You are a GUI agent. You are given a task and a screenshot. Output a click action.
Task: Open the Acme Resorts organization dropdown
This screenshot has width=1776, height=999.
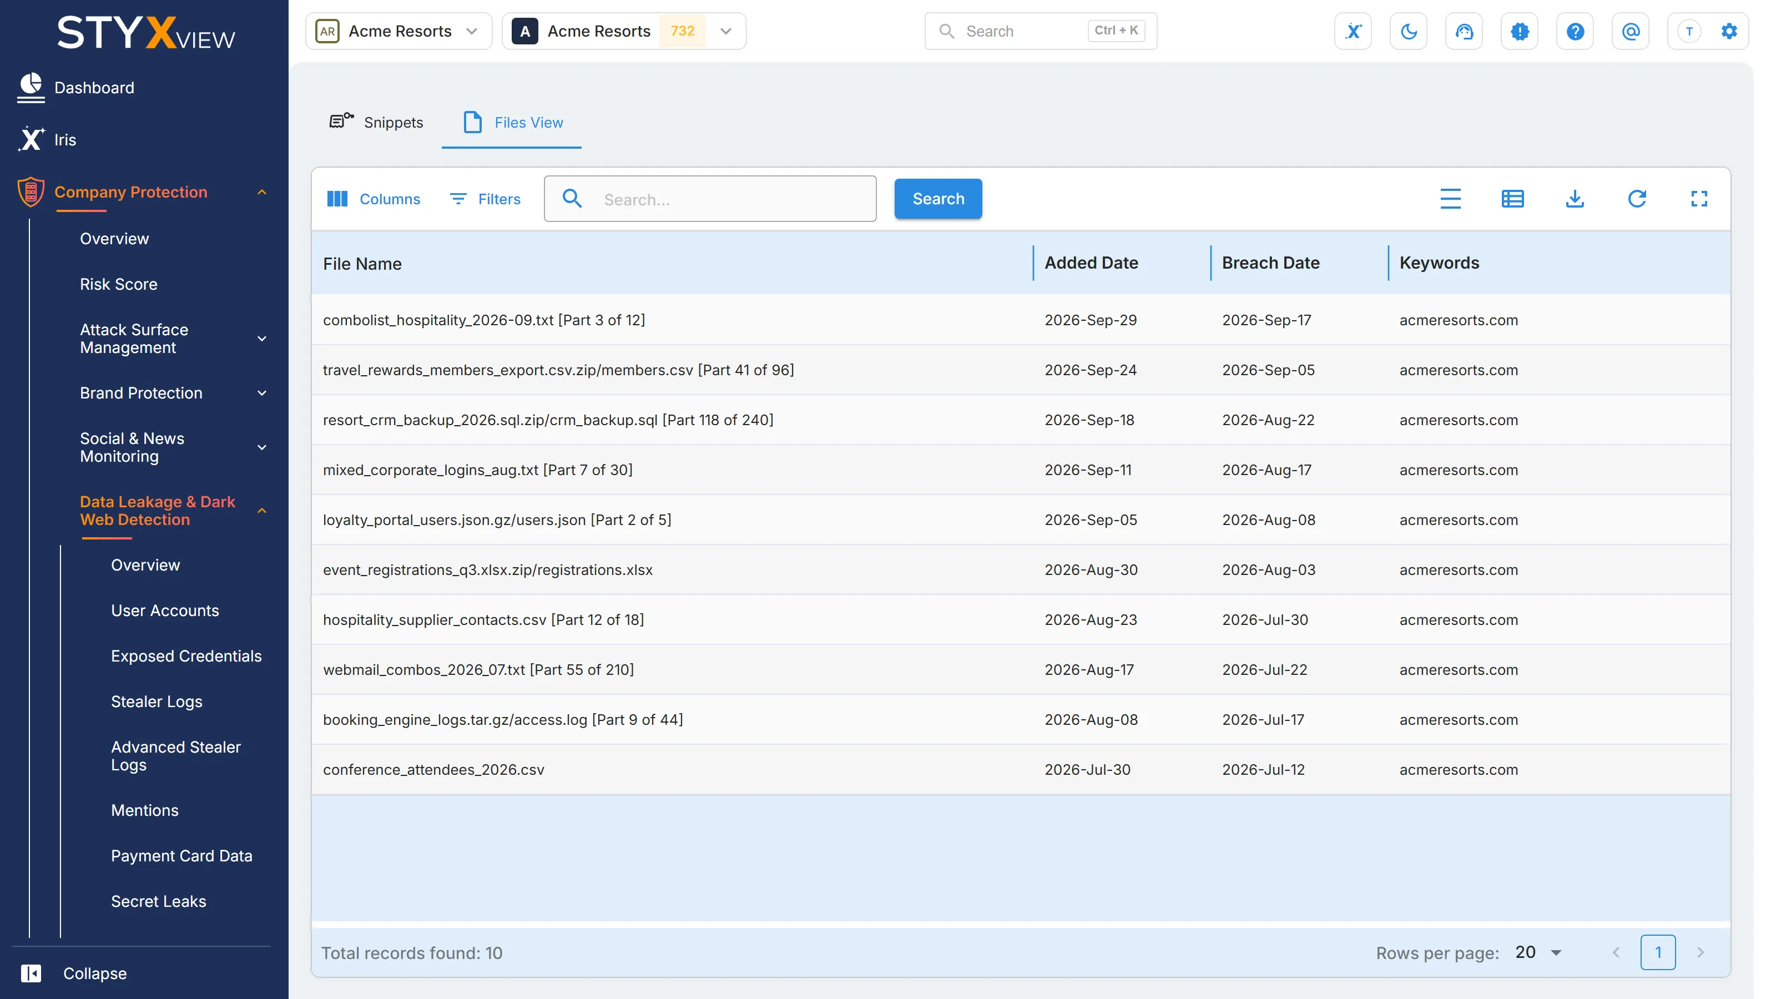398,31
